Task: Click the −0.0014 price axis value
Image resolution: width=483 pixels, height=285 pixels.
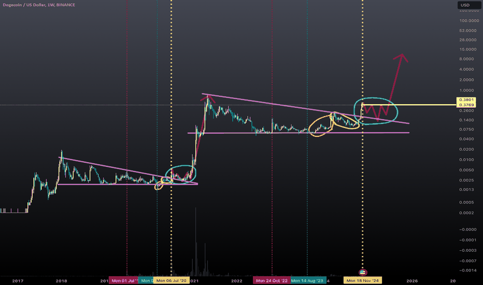Action: point(467,270)
